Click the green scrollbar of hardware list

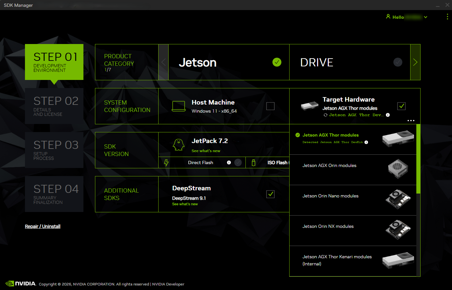[x=418, y=159]
